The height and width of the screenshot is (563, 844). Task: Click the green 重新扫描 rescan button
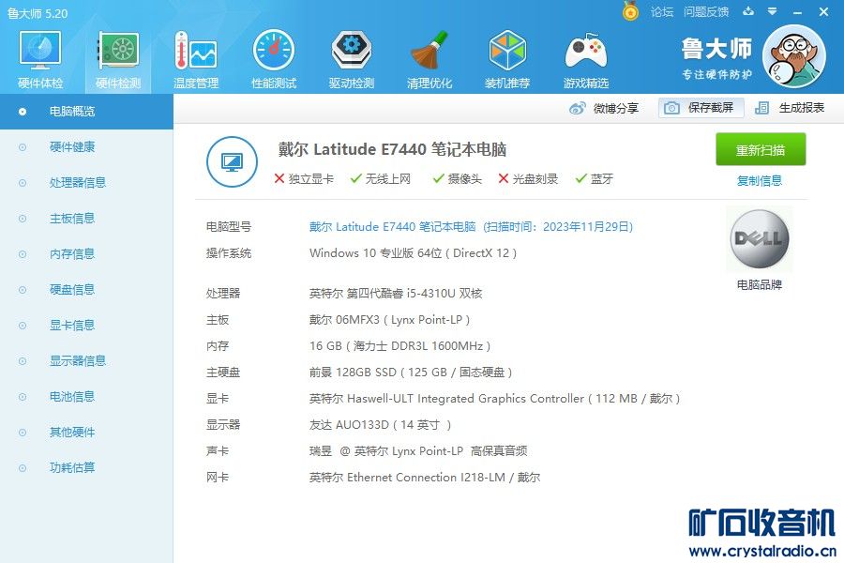(761, 149)
